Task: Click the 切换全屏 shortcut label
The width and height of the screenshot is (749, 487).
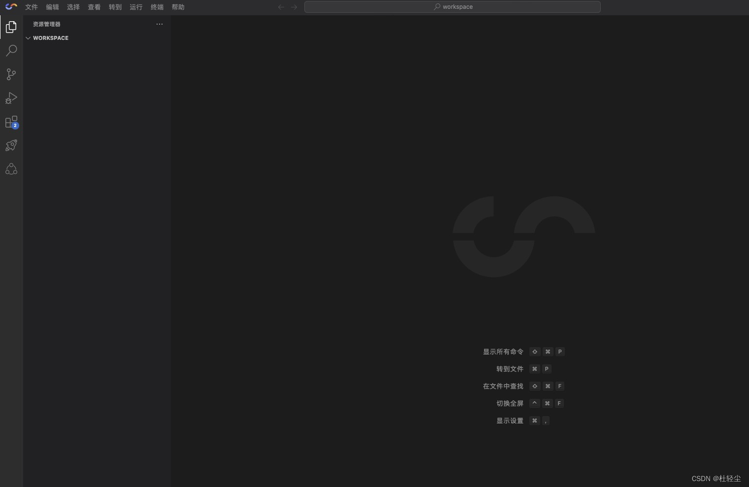Action: (510, 403)
